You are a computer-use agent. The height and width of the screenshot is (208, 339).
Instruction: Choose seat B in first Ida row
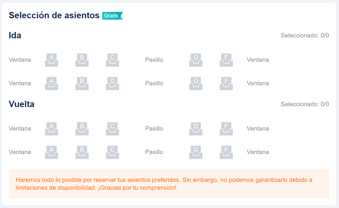click(x=82, y=60)
